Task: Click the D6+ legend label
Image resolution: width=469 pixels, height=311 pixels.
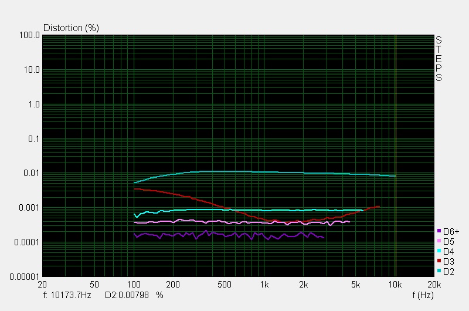Action: [451, 231]
